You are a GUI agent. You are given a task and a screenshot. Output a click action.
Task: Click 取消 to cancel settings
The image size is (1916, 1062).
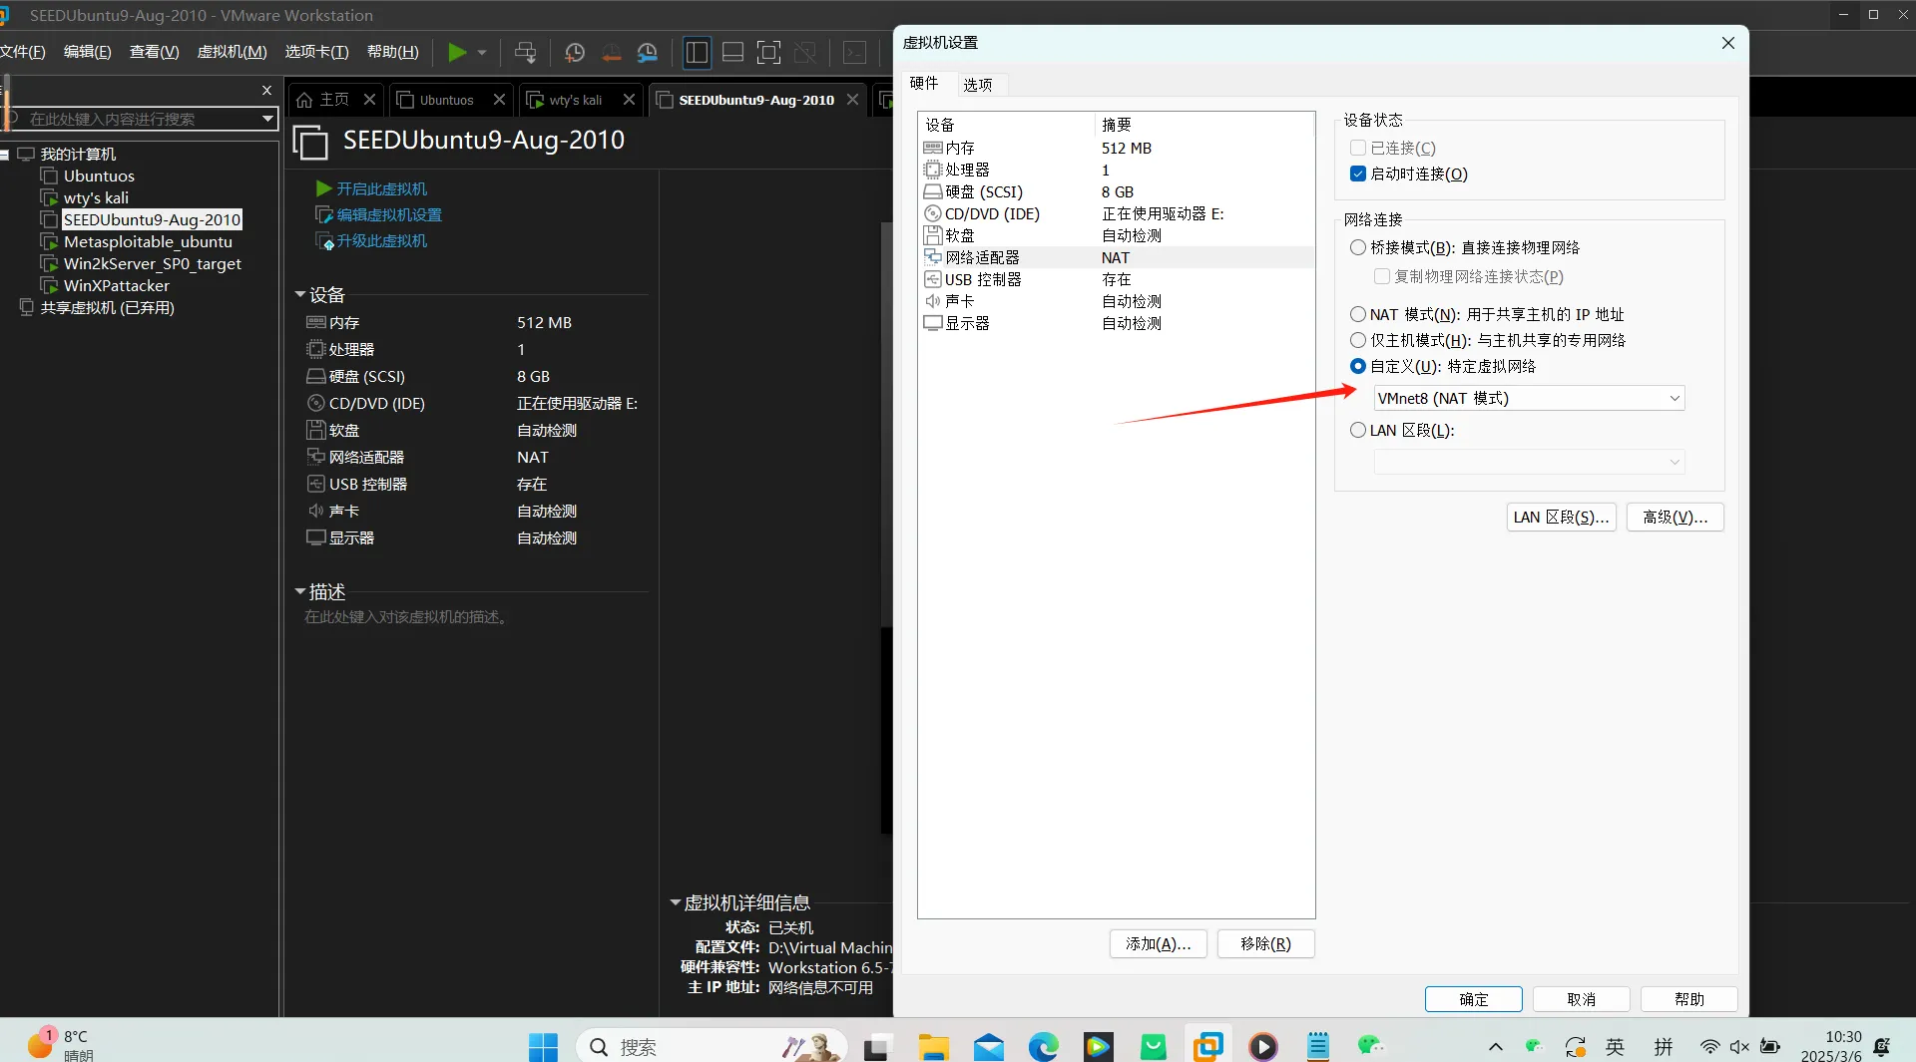1582,999
